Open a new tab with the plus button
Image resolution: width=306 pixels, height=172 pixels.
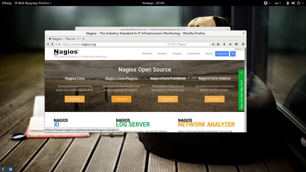84,39
